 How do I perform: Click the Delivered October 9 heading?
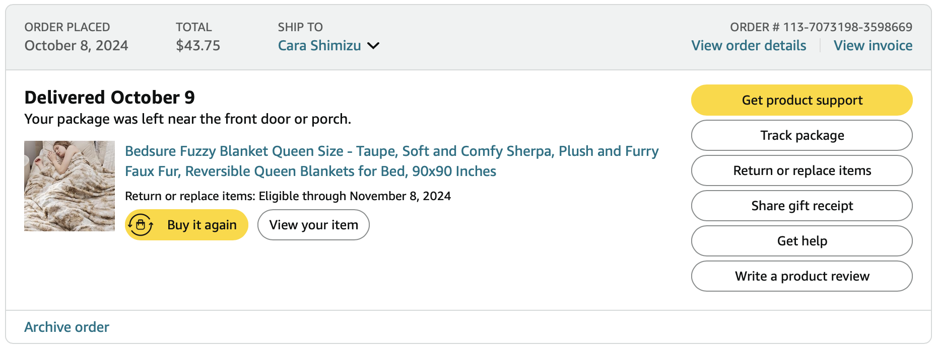(x=110, y=98)
